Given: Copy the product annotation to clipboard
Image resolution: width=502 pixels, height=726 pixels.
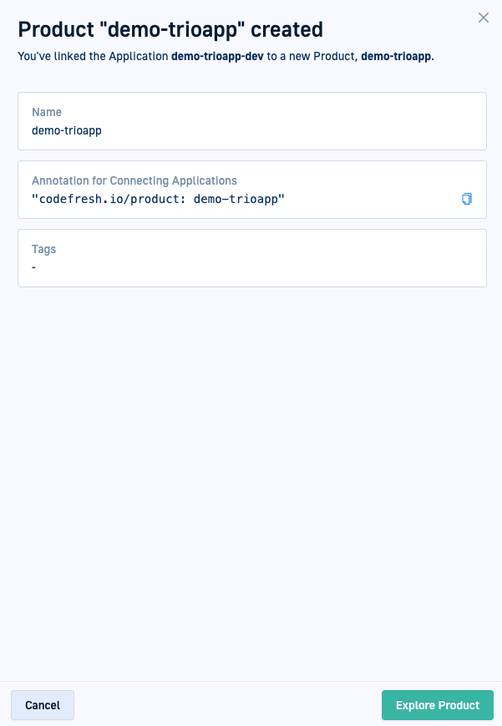Looking at the screenshot, I should click(x=467, y=199).
